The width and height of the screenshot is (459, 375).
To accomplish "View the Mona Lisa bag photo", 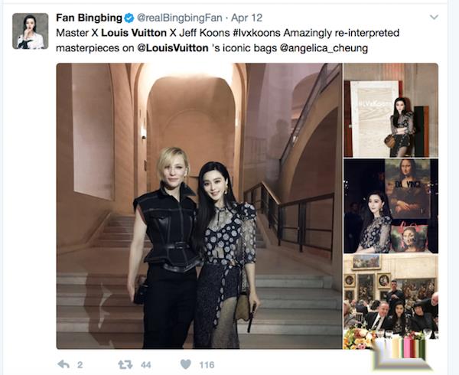I will [x=391, y=206].
